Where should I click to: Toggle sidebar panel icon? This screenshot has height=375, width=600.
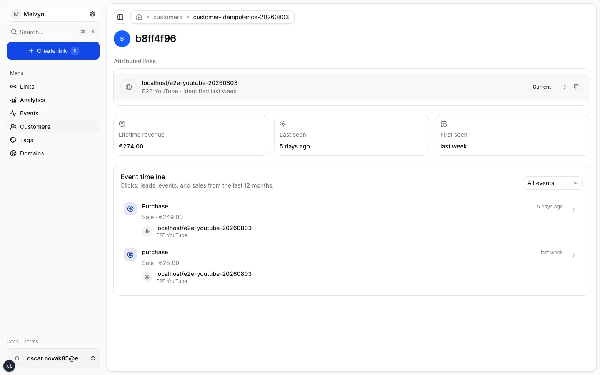pyautogui.click(x=120, y=17)
